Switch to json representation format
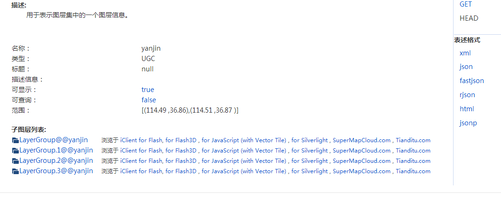This screenshot has height=199, width=501. (466, 67)
